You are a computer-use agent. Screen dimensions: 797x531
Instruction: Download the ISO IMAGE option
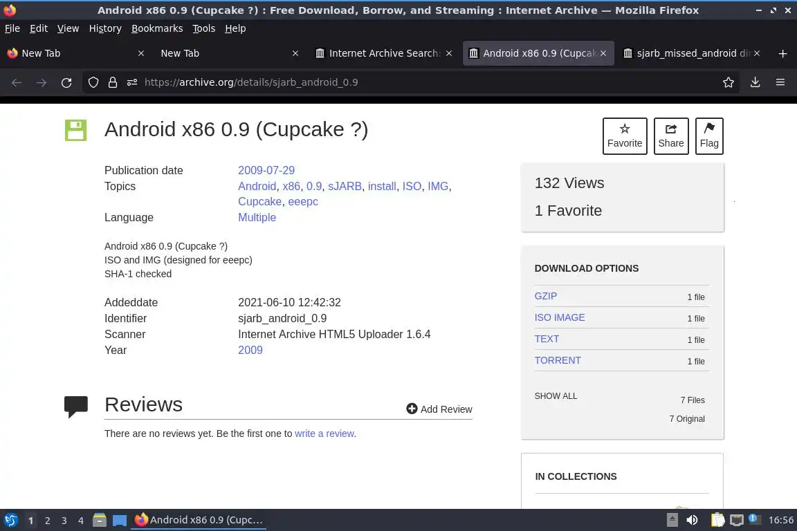pos(560,317)
